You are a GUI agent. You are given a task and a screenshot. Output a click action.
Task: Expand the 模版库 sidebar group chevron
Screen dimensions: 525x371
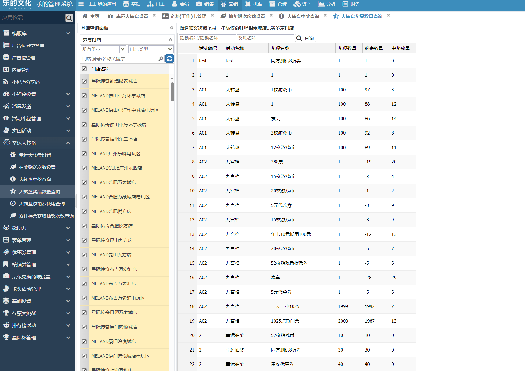click(68, 33)
